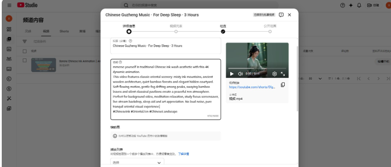The height and width of the screenshot is (167, 391).
Task: Click the channel avatar in the sidebar
Action: click(9, 18)
